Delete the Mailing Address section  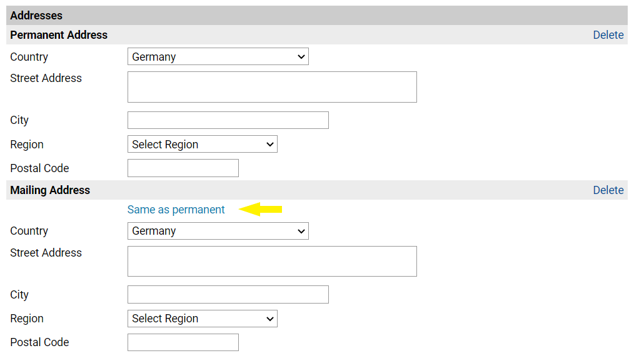608,190
